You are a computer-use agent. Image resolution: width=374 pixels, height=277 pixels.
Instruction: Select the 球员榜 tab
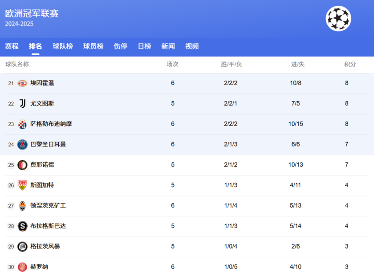[x=93, y=46]
